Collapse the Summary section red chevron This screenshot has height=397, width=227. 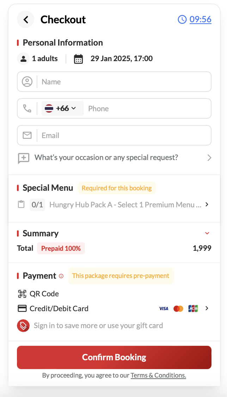(207, 233)
